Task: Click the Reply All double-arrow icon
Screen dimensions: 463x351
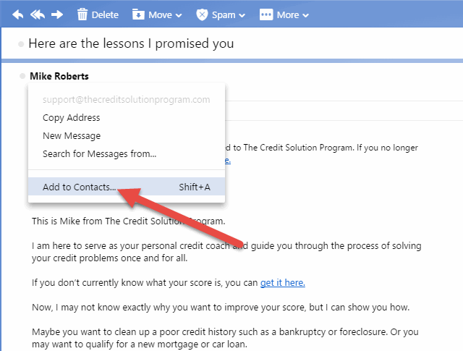Action: pos(38,14)
